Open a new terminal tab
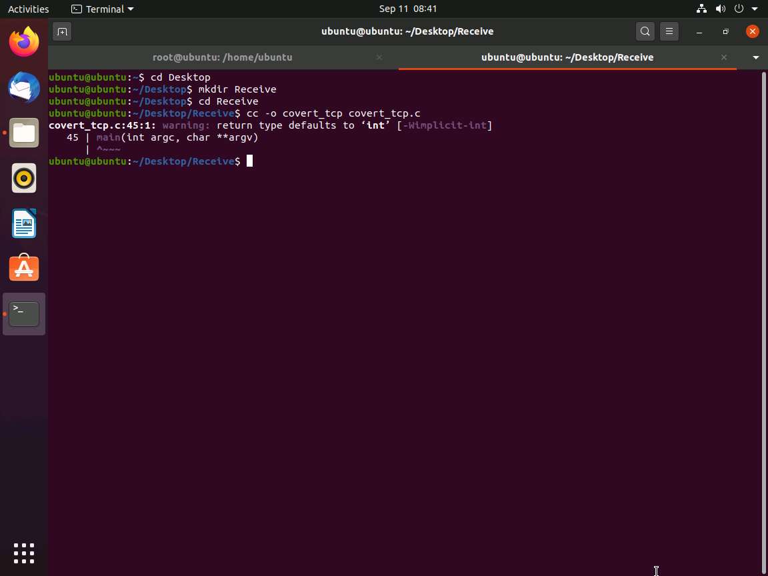The height and width of the screenshot is (576, 768). click(x=62, y=31)
